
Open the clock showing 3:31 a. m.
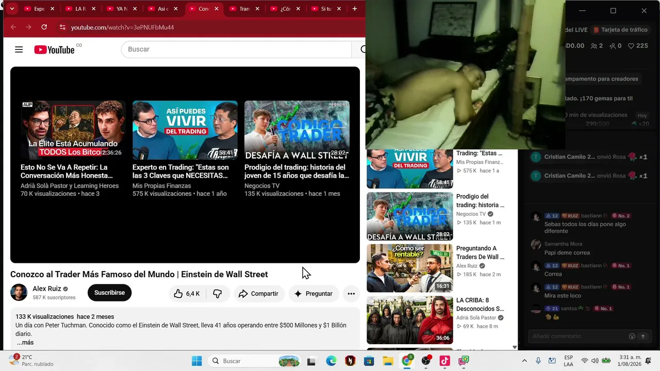tap(630, 361)
